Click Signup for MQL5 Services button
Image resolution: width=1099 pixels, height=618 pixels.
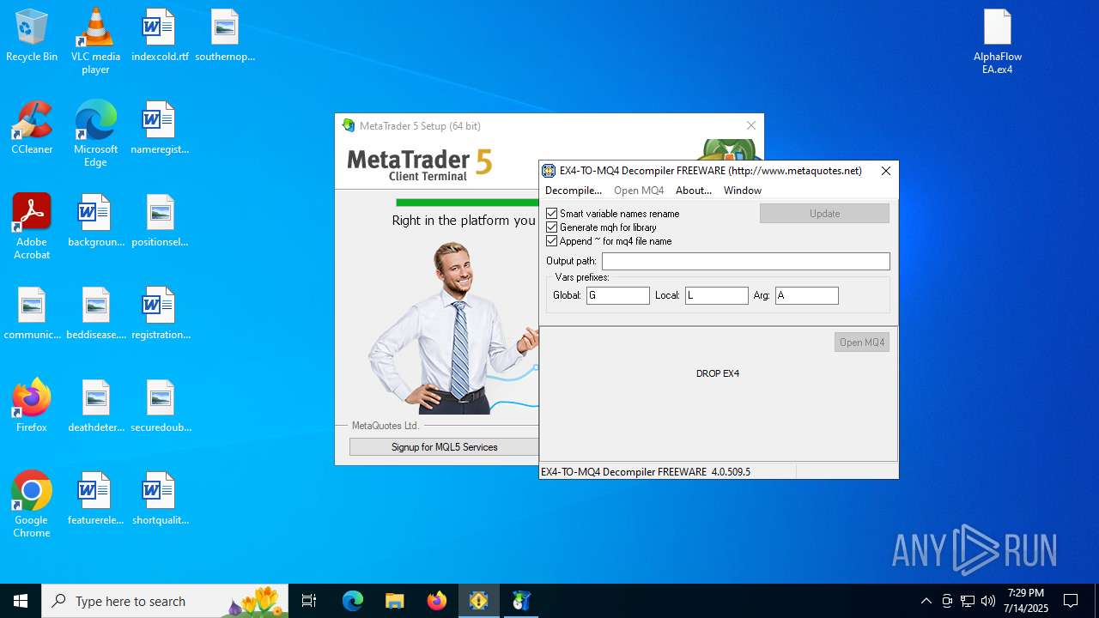[444, 447]
